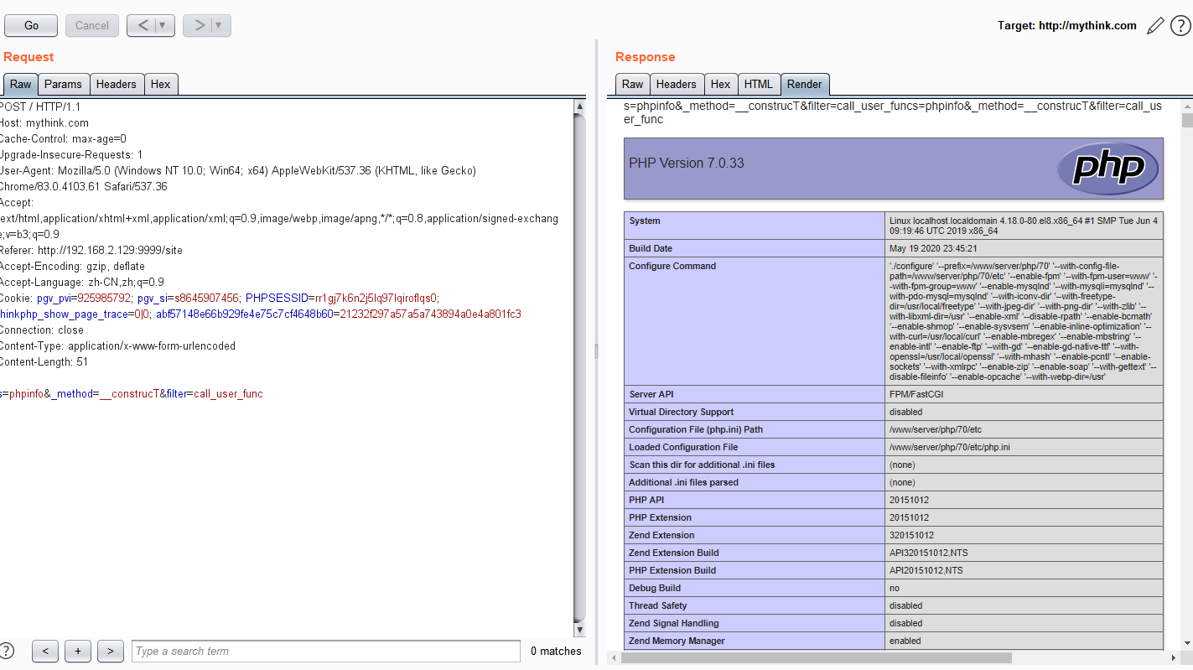Click the 'Accept-Encoding: gzip, deflate' line
The image size is (1193, 670).
(72, 266)
